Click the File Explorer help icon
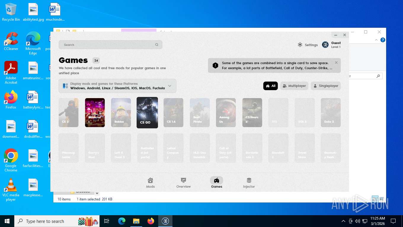The image size is (403, 227). [383, 40]
